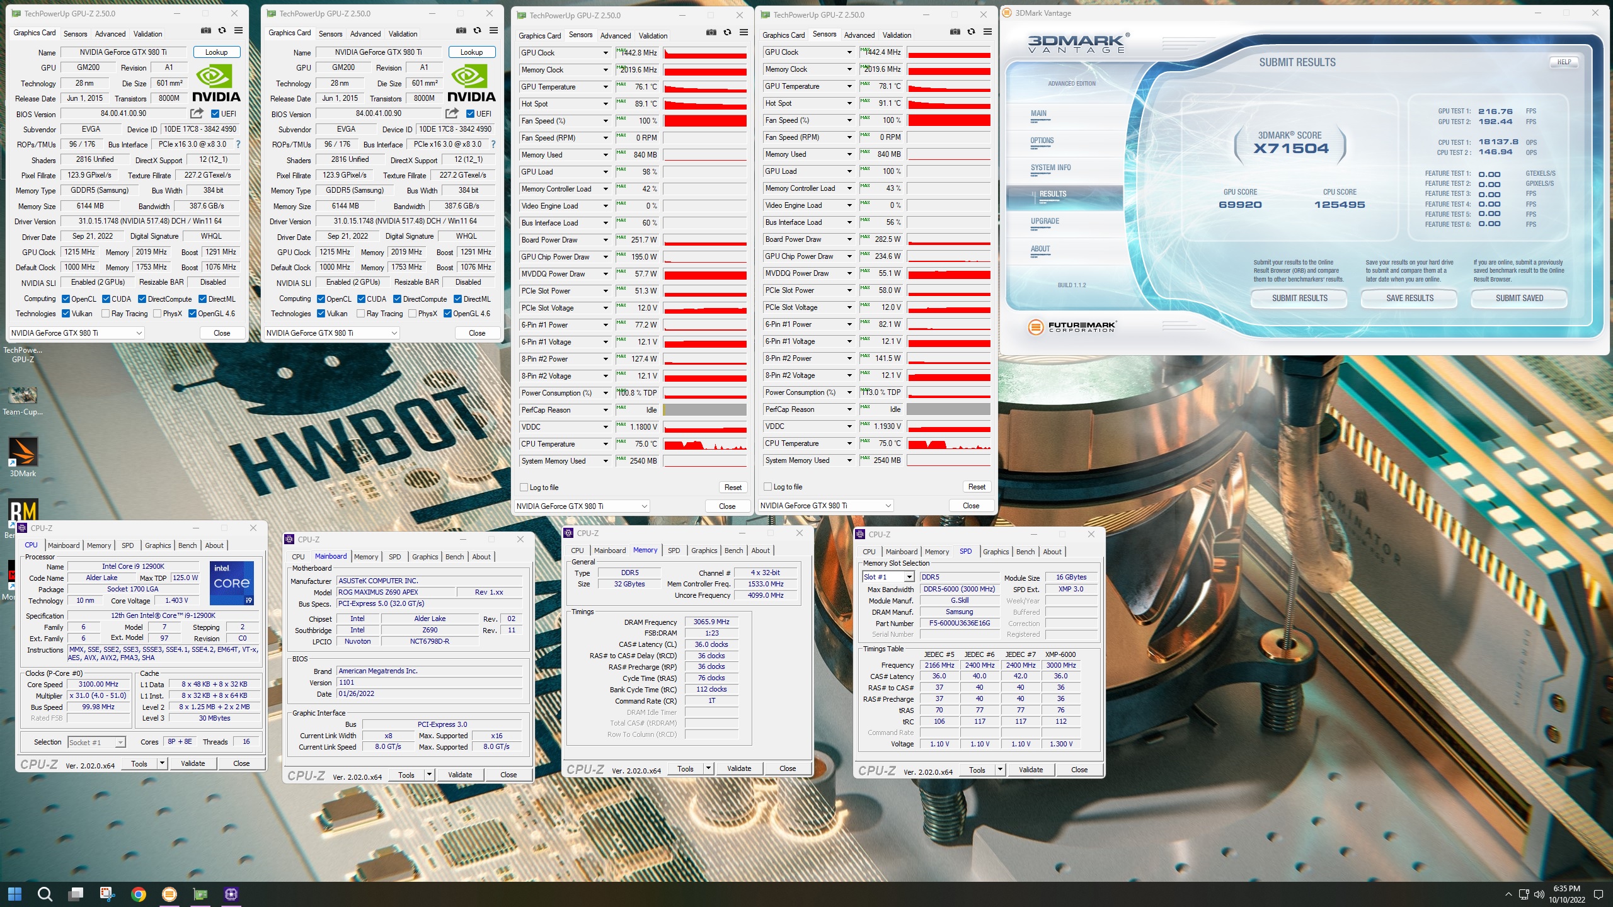Open GPU selector dropdown in first GPU-Z window
The width and height of the screenshot is (1613, 907).
[x=77, y=333]
